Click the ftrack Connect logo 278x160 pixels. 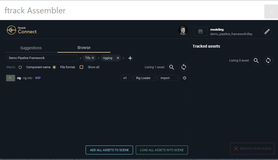[x=22, y=30]
